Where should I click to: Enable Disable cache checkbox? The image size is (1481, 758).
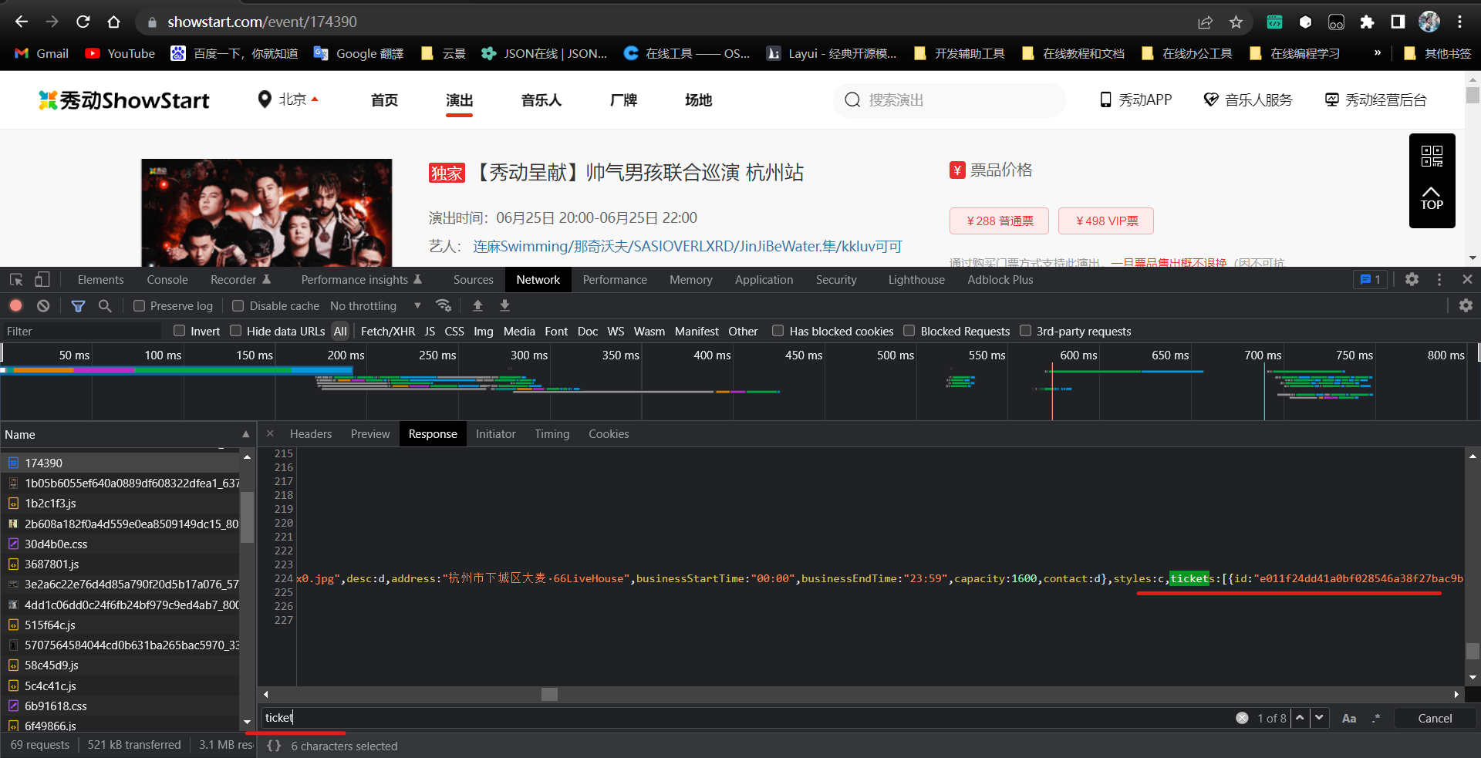pyautogui.click(x=238, y=306)
